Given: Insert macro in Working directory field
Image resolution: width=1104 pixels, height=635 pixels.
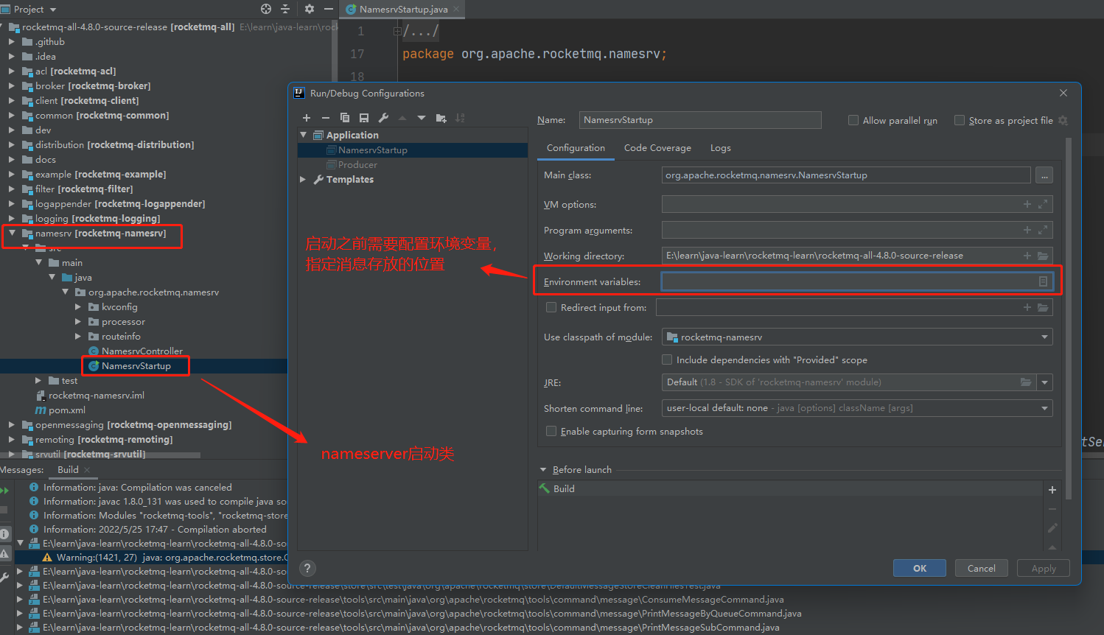Looking at the screenshot, I should 1027,256.
